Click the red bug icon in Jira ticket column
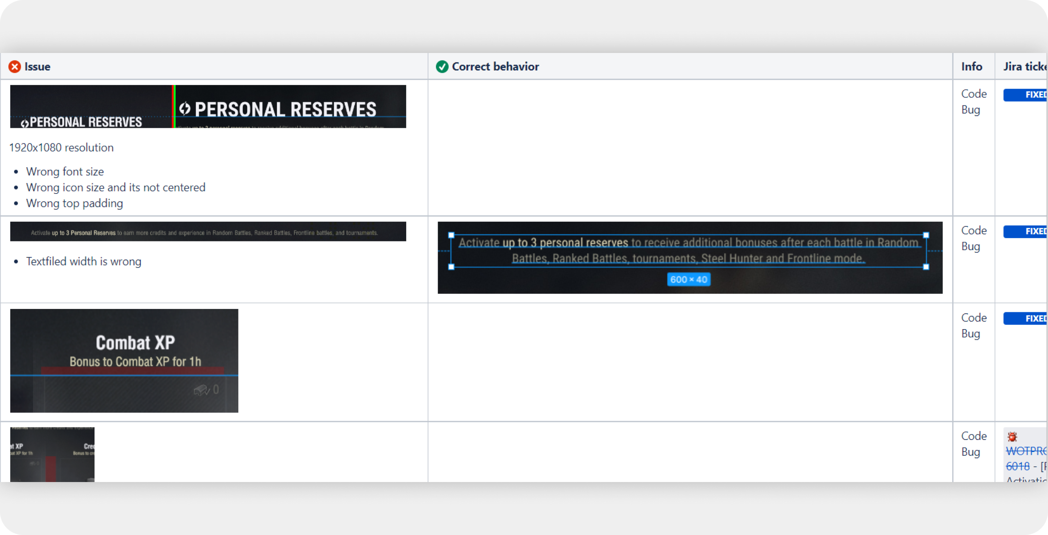The image size is (1048, 535). tap(1012, 437)
